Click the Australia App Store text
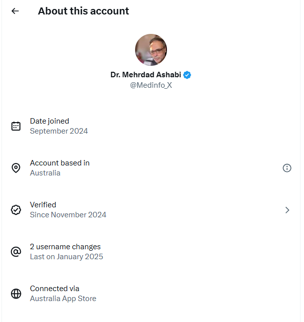This screenshot has height=322, width=304. tap(63, 299)
